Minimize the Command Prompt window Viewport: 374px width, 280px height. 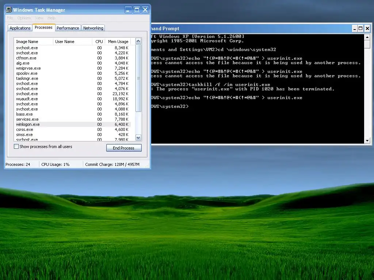(x=355, y=28)
